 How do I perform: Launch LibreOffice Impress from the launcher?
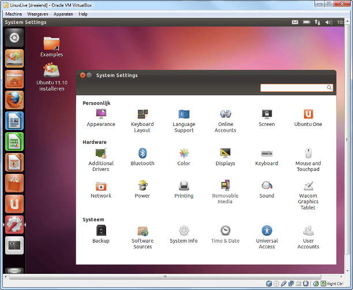(14, 162)
